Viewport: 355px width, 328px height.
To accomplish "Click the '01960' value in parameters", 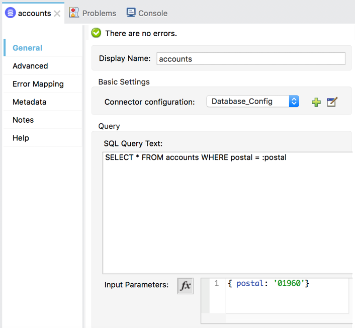I will (289, 283).
